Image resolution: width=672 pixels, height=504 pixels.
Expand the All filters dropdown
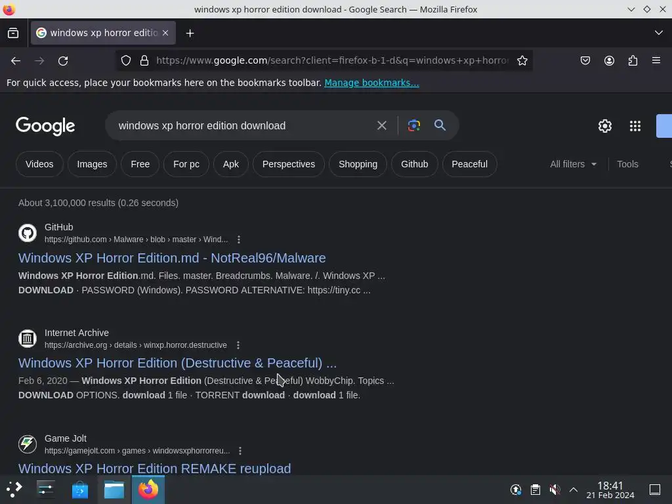click(573, 164)
